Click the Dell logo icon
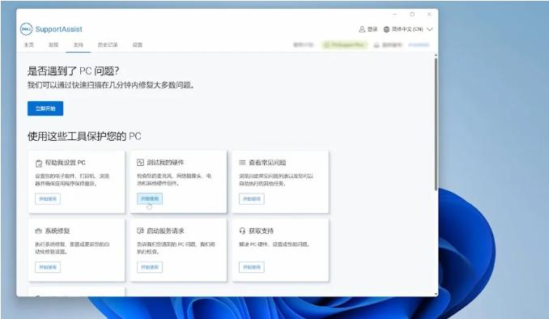549x319 pixels. point(26,29)
